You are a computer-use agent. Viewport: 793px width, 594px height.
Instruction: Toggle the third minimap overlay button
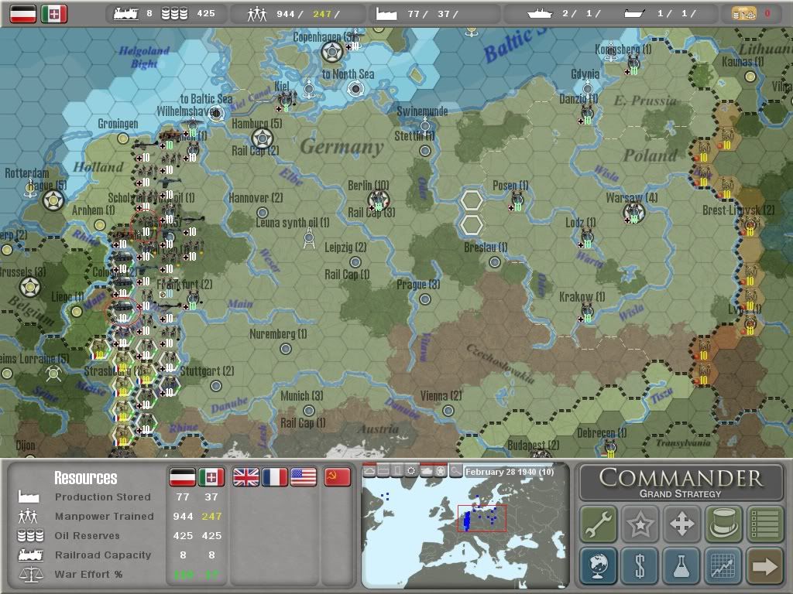point(397,471)
